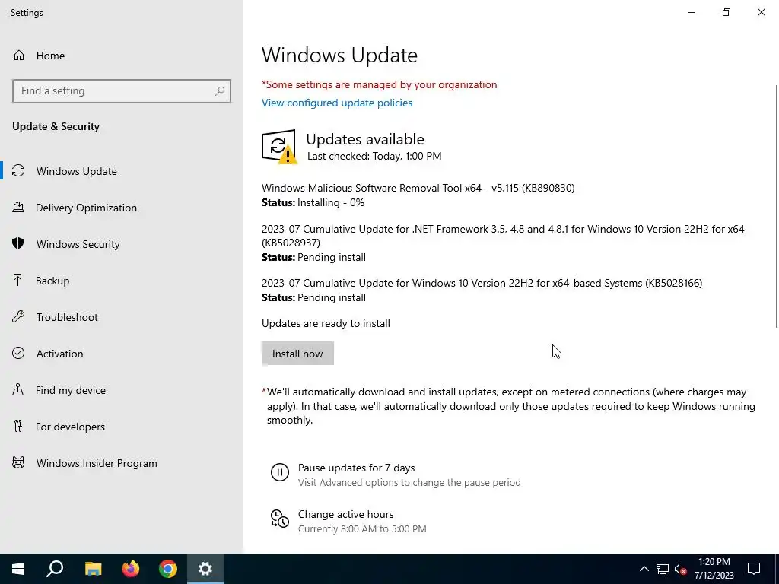This screenshot has height=584, width=779.
Task: Click the KB890830 Malicious Software Removal Tool entry
Action: (418, 188)
